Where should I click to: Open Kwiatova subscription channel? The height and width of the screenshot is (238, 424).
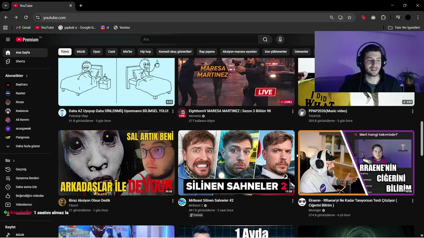[x=25, y=111]
